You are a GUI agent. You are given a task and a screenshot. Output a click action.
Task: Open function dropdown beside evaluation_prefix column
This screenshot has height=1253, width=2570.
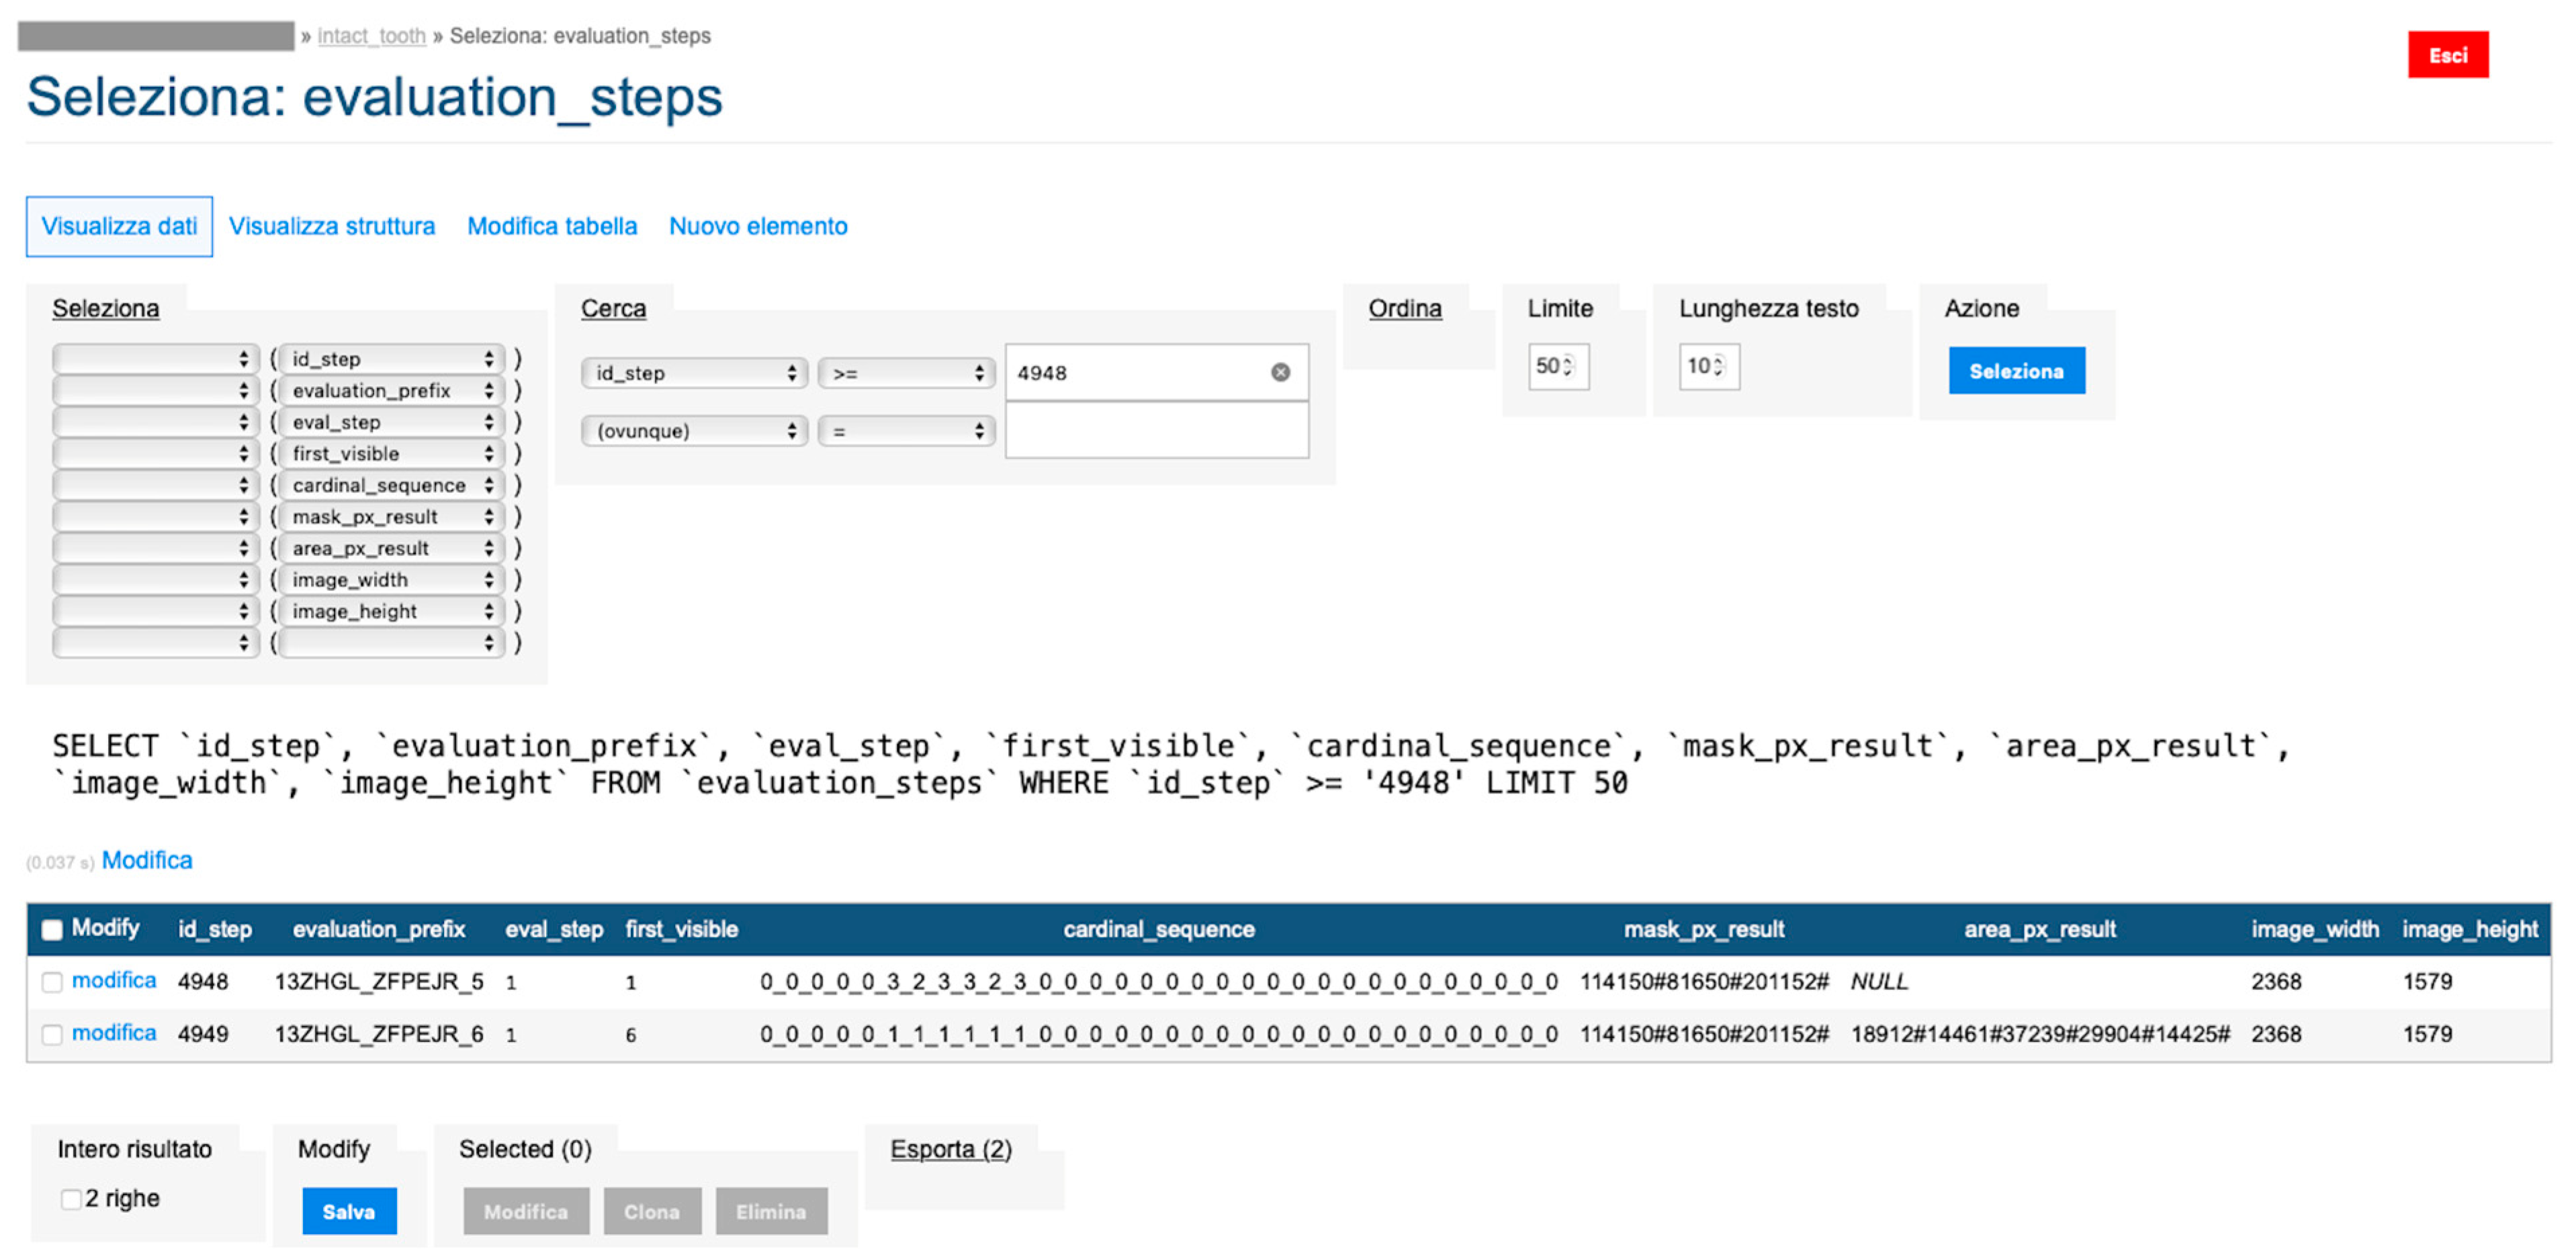[154, 390]
